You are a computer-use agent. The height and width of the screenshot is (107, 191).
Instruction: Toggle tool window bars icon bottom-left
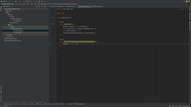point(1,106)
